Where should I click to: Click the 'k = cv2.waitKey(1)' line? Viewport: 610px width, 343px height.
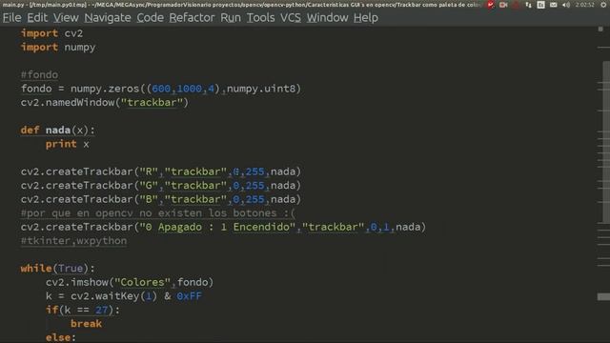123,296
